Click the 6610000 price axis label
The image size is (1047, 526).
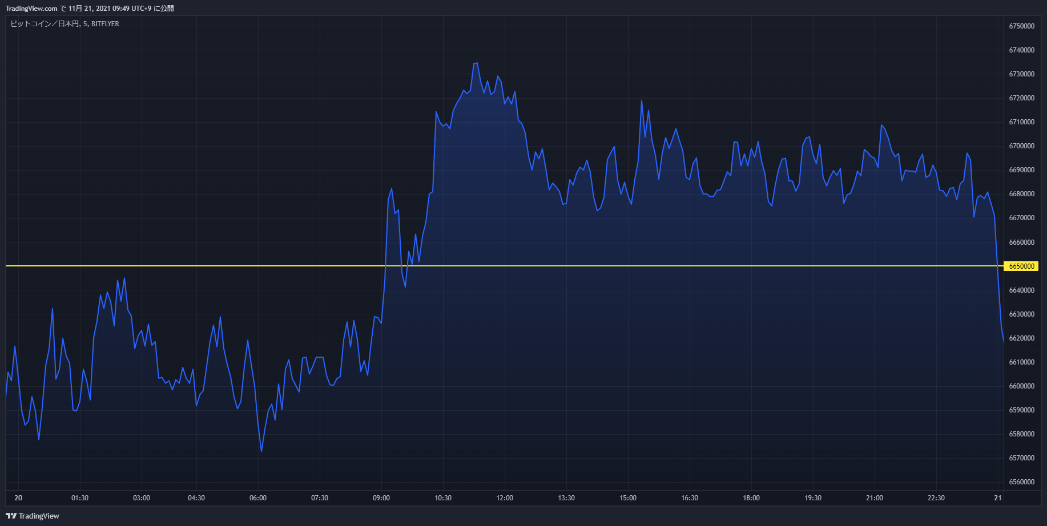(1022, 362)
